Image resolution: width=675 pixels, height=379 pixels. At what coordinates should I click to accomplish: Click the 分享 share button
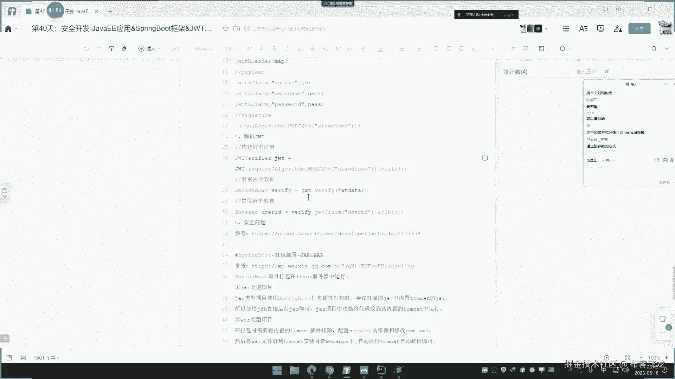[639, 29]
